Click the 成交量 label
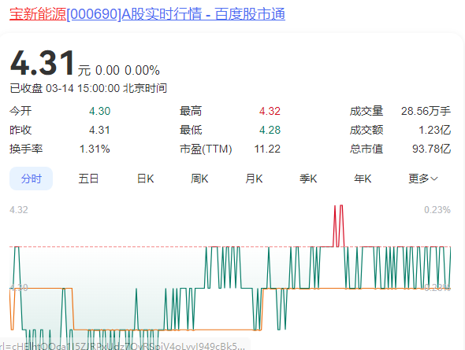Screen dimensions: 465x350 click(366, 111)
